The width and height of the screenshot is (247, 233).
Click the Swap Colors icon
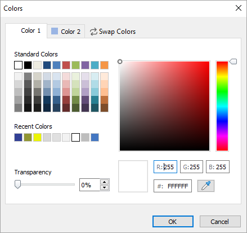93,32
